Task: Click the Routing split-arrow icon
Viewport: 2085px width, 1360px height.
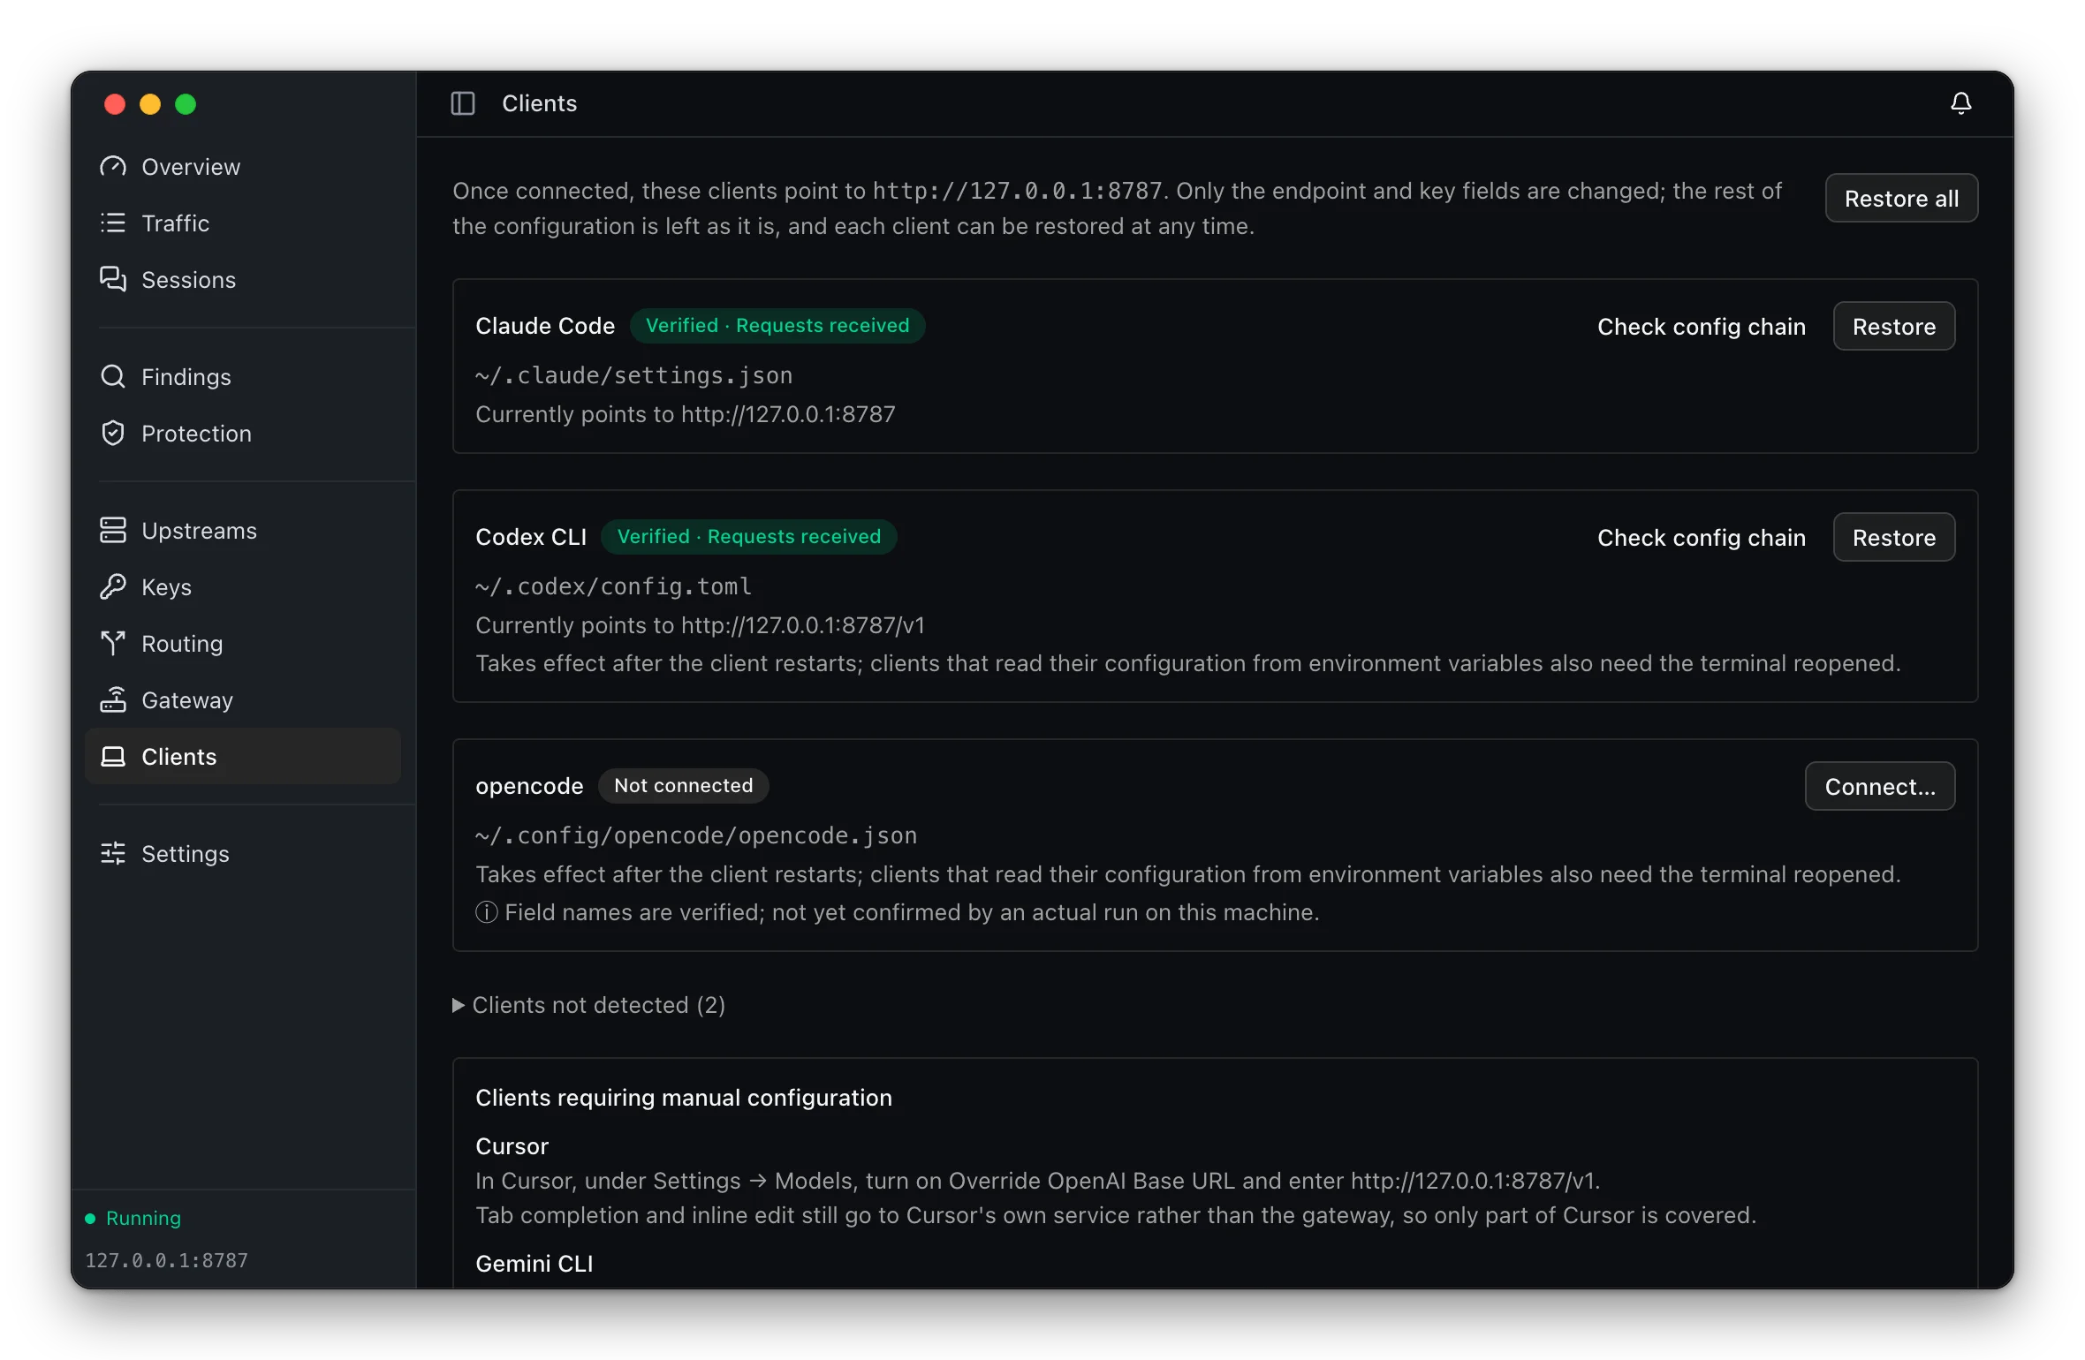Action: tap(113, 644)
